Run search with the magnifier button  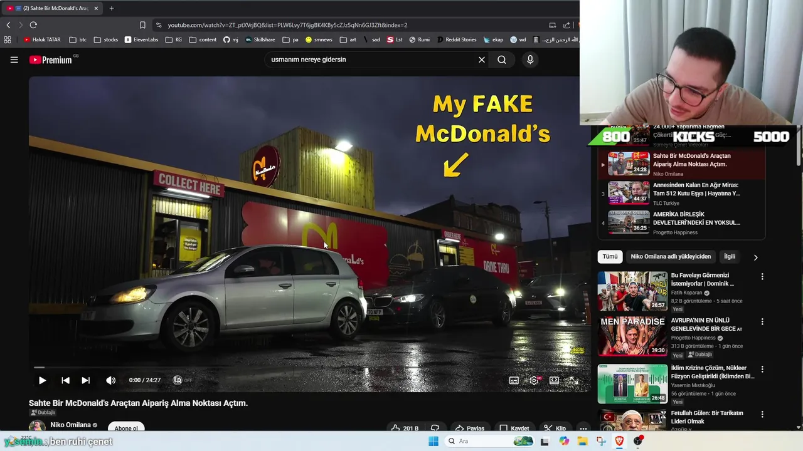[502, 60]
